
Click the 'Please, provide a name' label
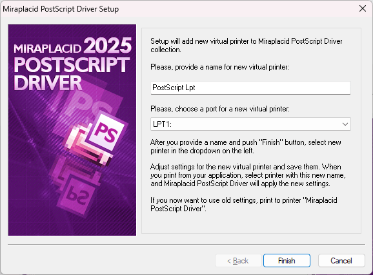click(219, 67)
